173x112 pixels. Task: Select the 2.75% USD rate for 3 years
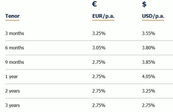tap(149, 105)
